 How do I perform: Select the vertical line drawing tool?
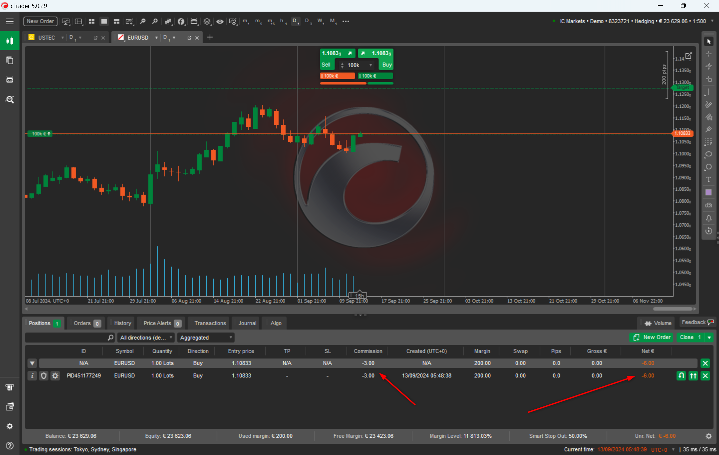[x=709, y=92]
